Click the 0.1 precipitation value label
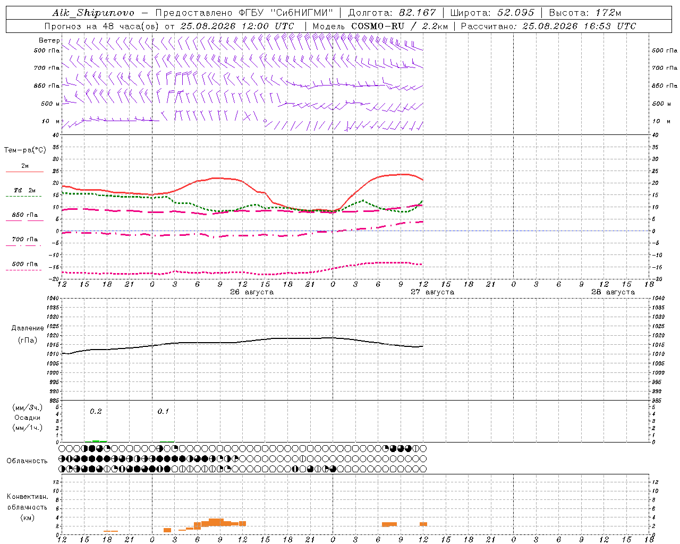Viewport: 680px width, 544px height. click(164, 411)
